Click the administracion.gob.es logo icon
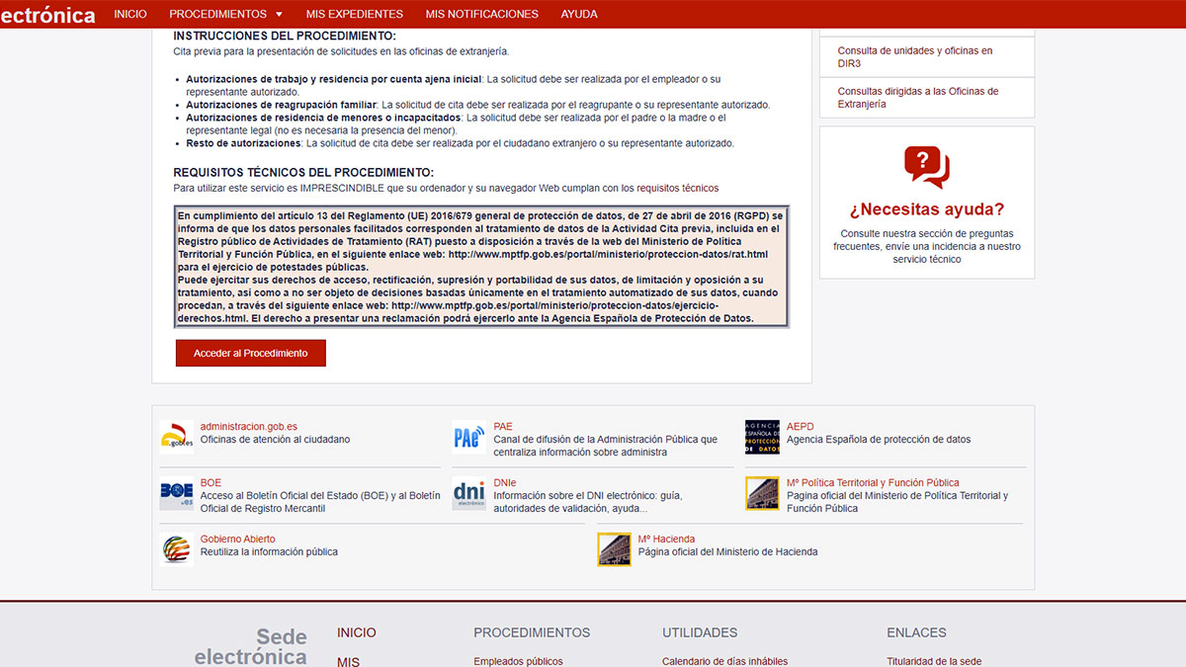 click(x=176, y=436)
